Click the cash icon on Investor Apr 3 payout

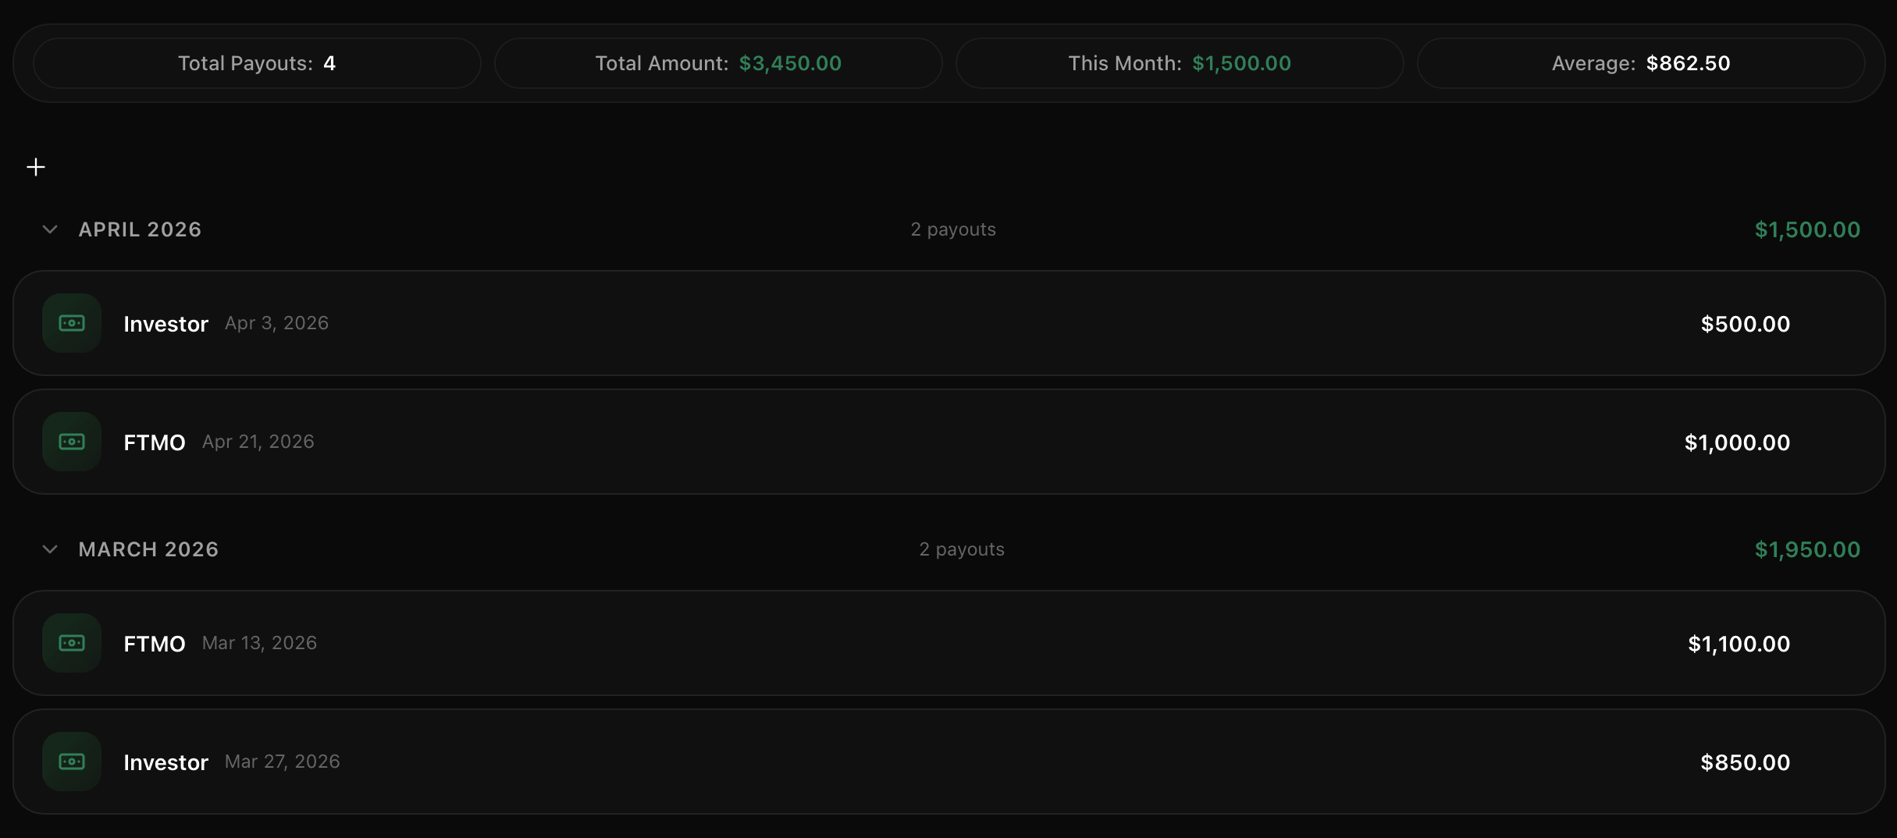pyautogui.click(x=72, y=323)
